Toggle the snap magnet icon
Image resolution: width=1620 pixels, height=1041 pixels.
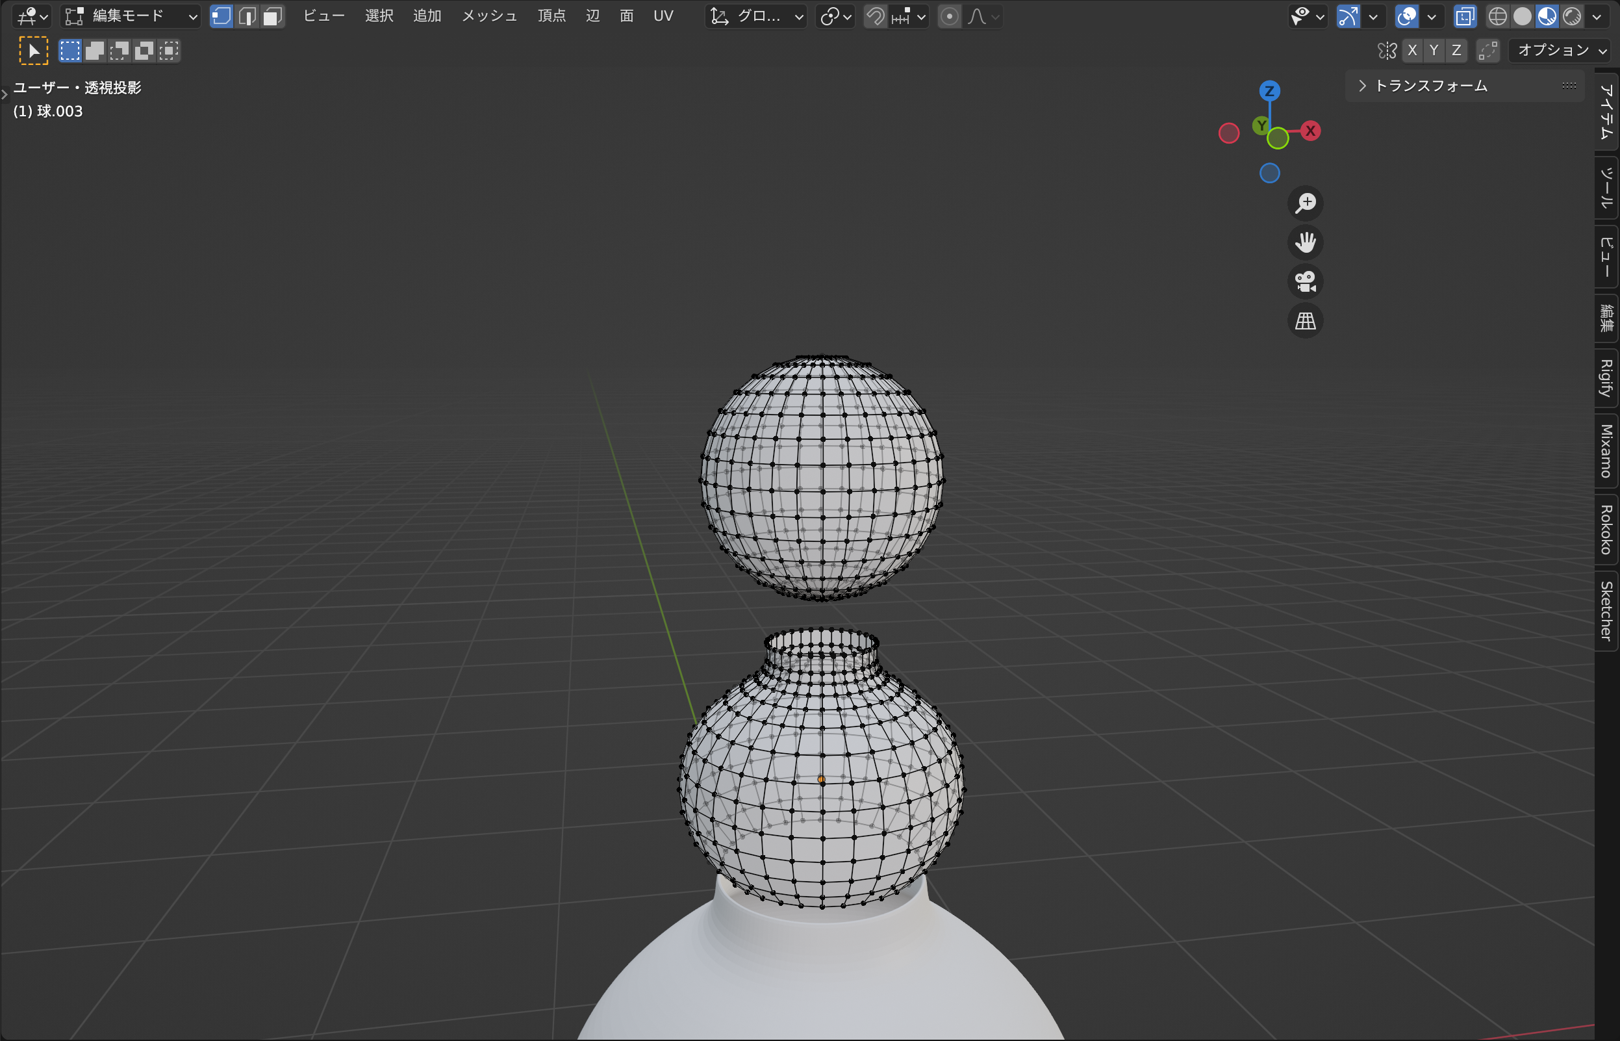pos(876,16)
